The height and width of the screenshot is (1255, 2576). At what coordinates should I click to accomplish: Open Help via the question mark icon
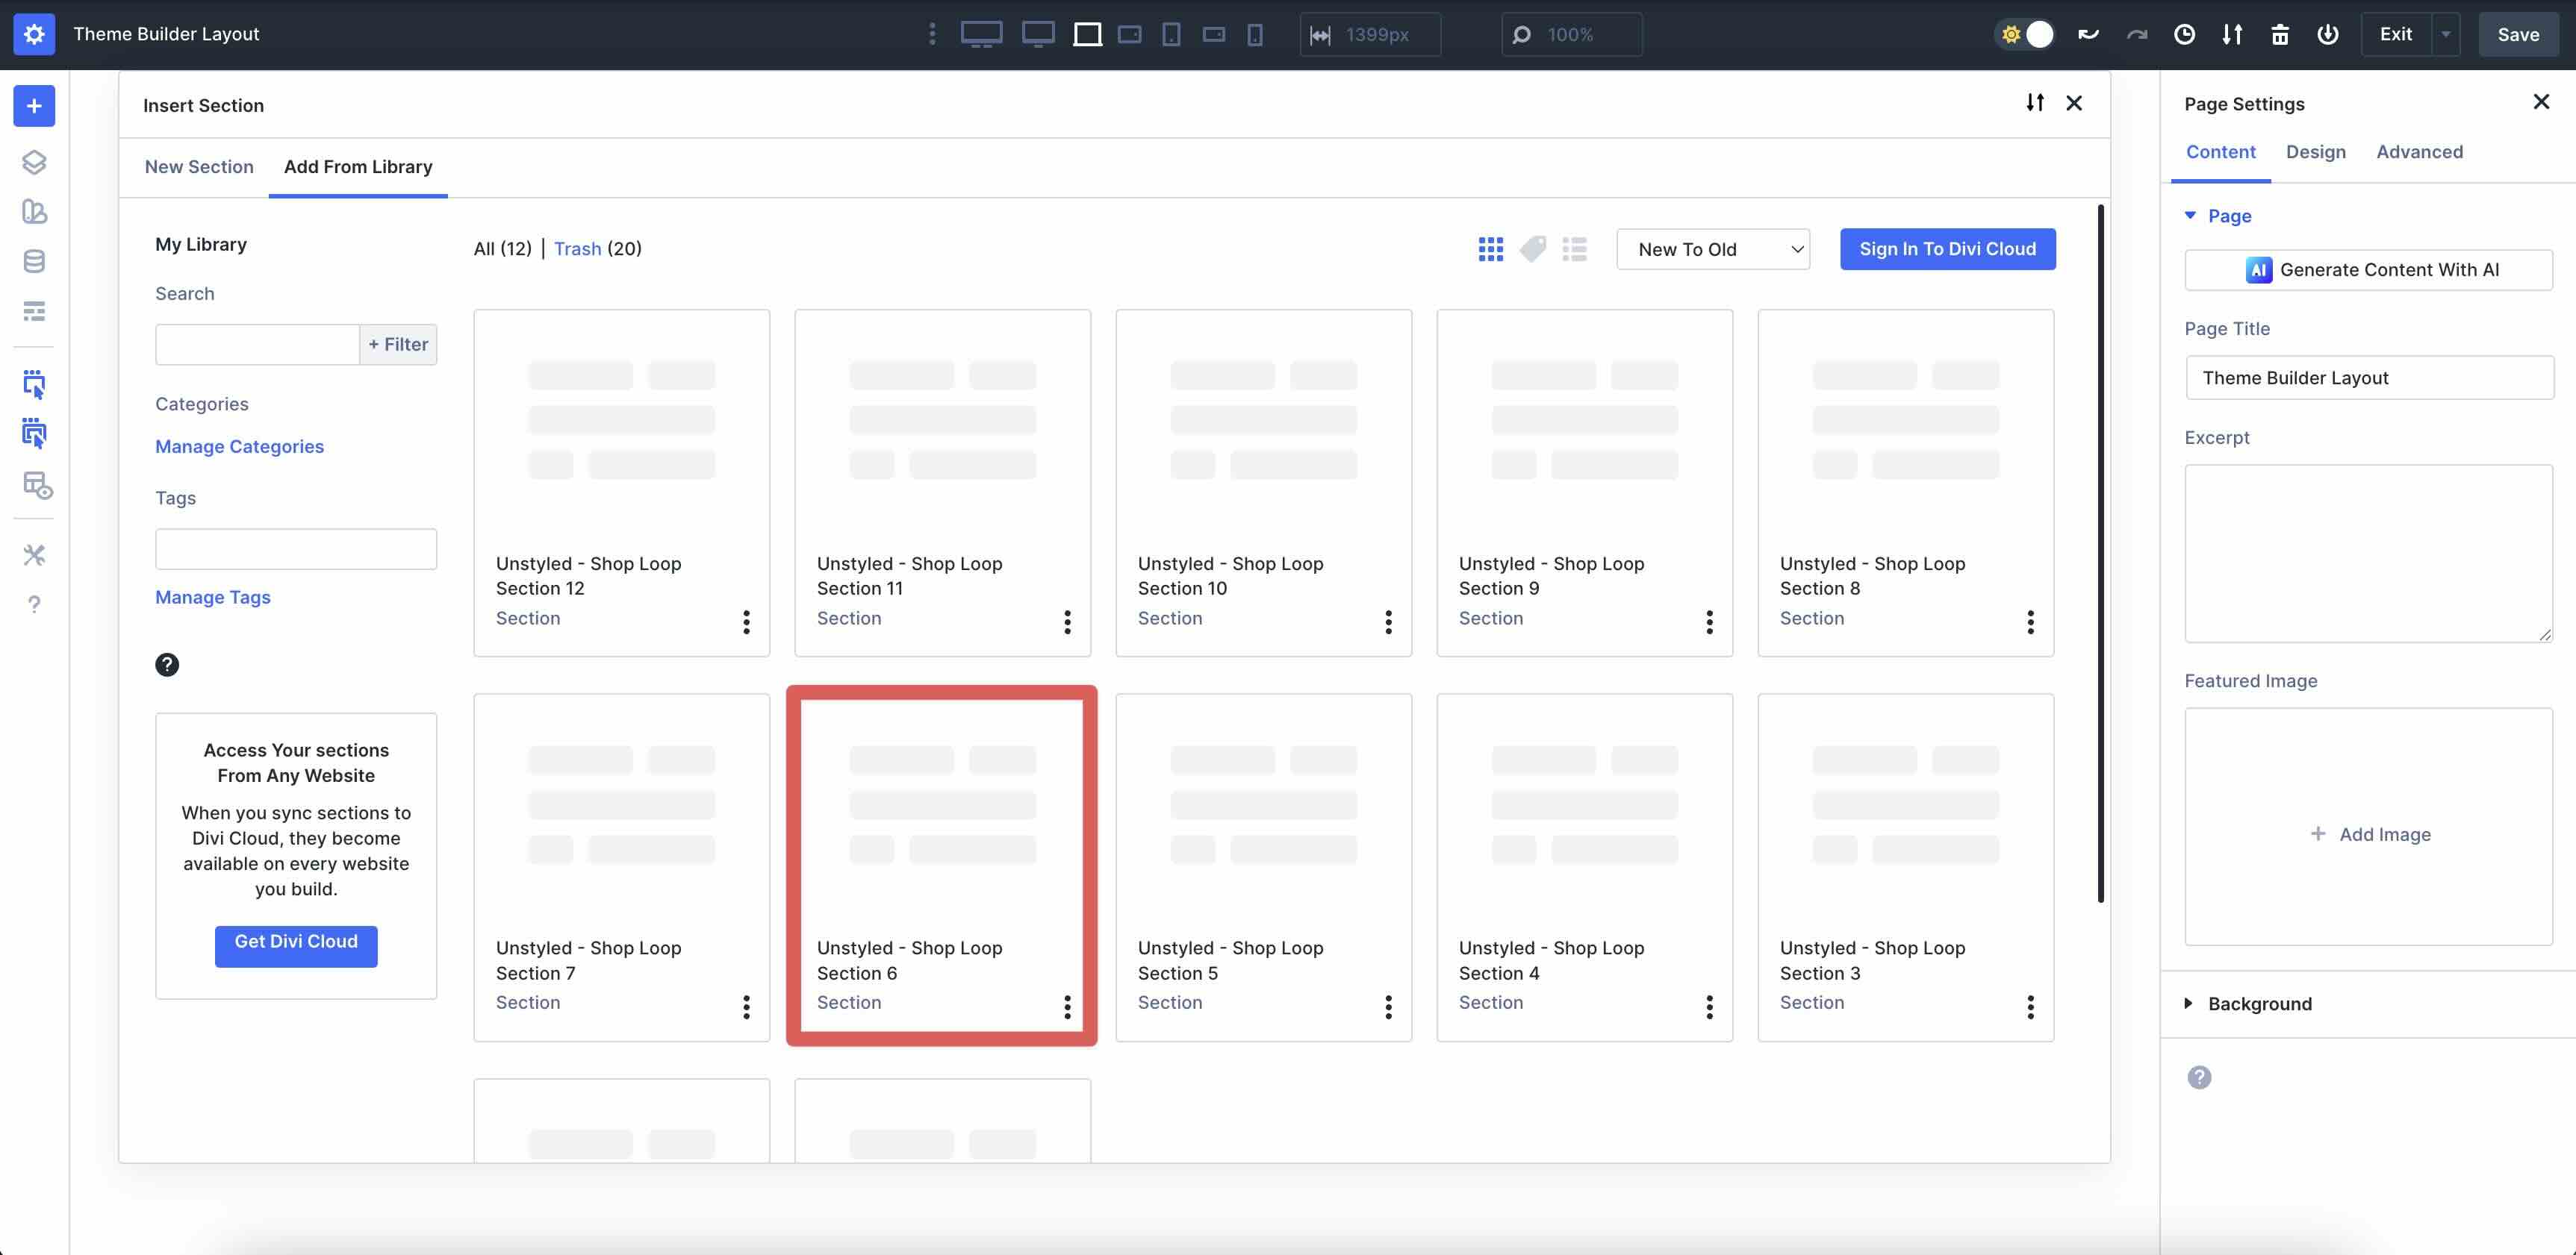[x=34, y=604]
